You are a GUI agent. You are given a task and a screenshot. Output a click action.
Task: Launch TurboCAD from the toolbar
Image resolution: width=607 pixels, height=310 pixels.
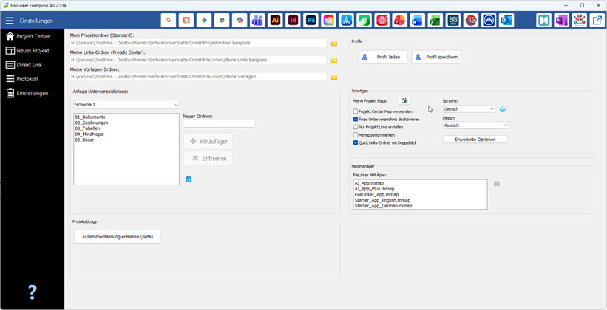pos(453,21)
